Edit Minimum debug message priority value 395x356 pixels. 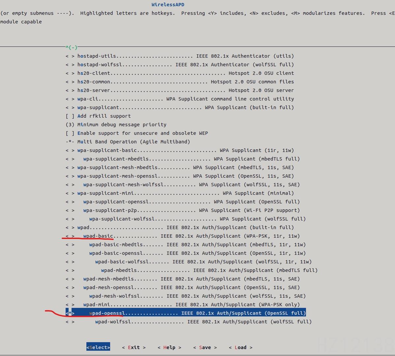(116, 124)
